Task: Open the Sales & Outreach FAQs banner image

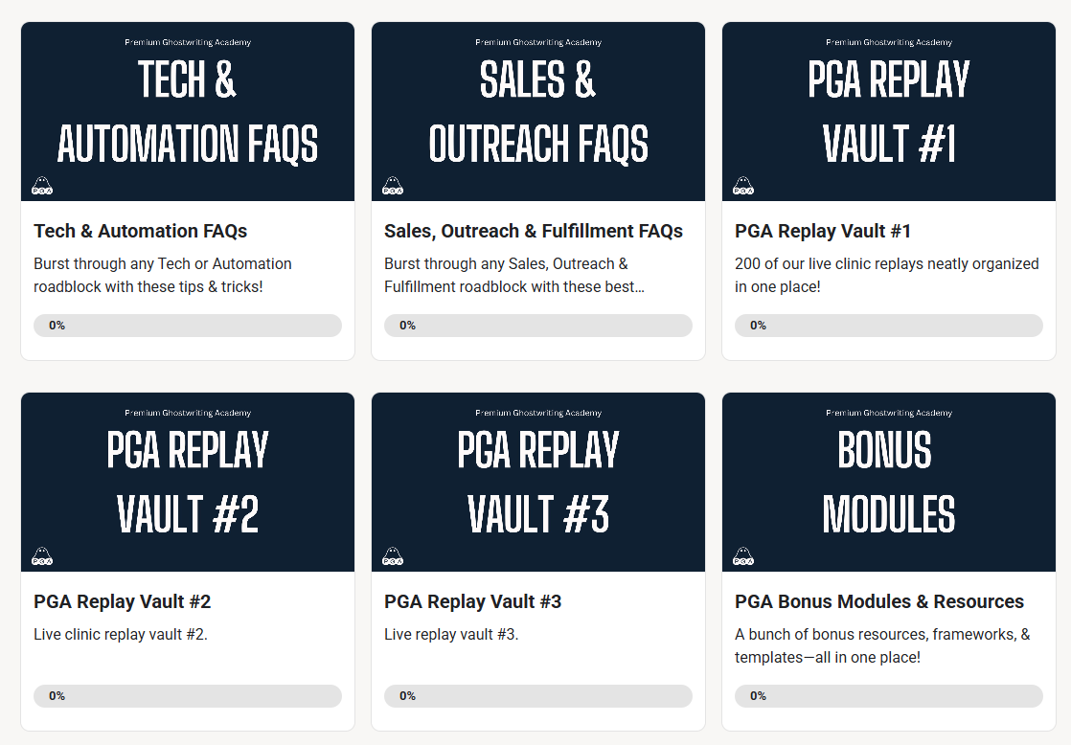Action: pos(538,111)
